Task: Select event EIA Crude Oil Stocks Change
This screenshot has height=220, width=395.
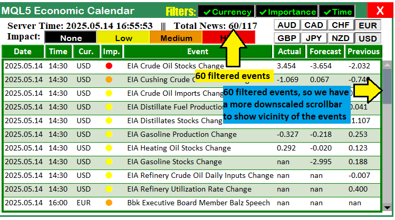Action: point(176,66)
